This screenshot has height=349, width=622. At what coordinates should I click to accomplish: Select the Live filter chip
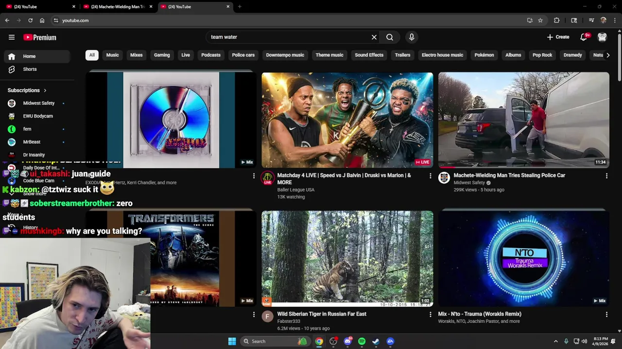[186, 55]
